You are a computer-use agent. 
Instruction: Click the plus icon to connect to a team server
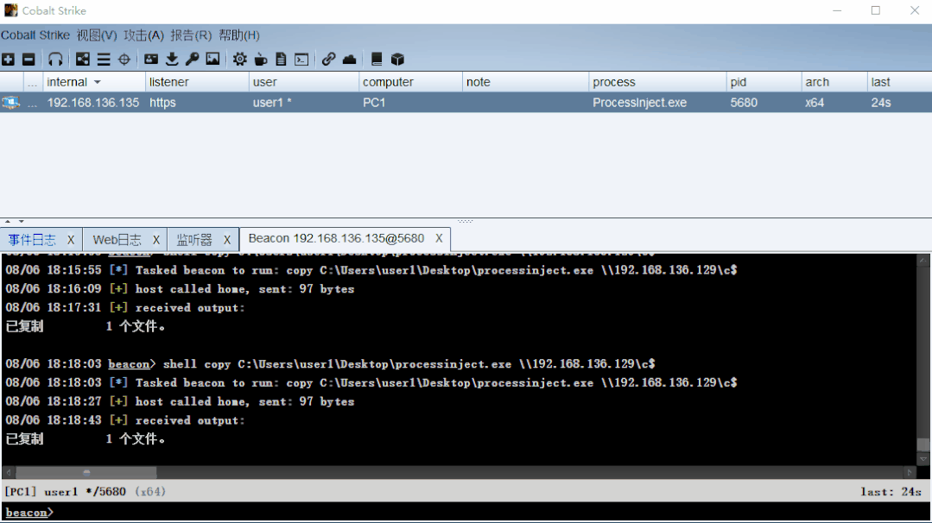[x=9, y=60]
